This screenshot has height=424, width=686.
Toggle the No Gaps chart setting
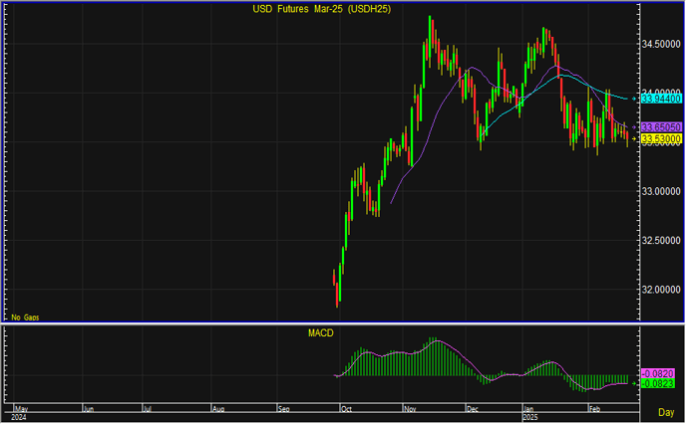(x=25, y=317)
